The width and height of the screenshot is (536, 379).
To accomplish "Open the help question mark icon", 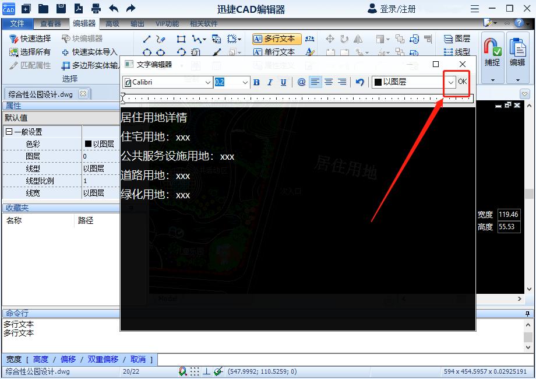I will tap(519, 23).
